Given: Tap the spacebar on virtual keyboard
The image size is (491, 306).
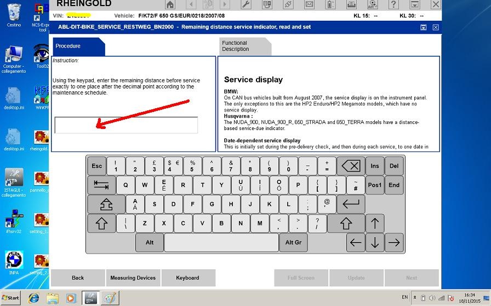Looking at the screenshot, I should pos(221,242).
